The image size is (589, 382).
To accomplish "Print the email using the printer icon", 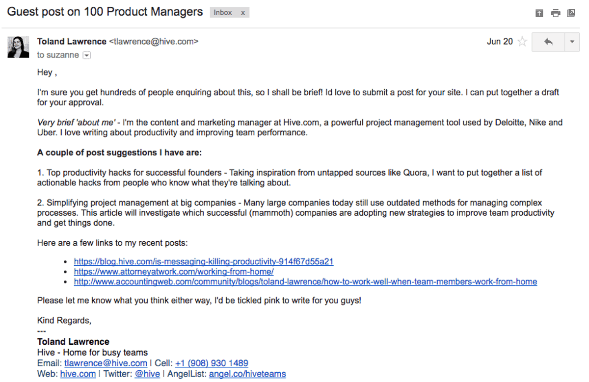I will tap(555, 13).
